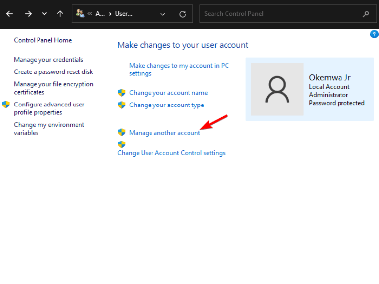
Task: Focus the Search Control Panel field
Action: [x=288, y=14]
